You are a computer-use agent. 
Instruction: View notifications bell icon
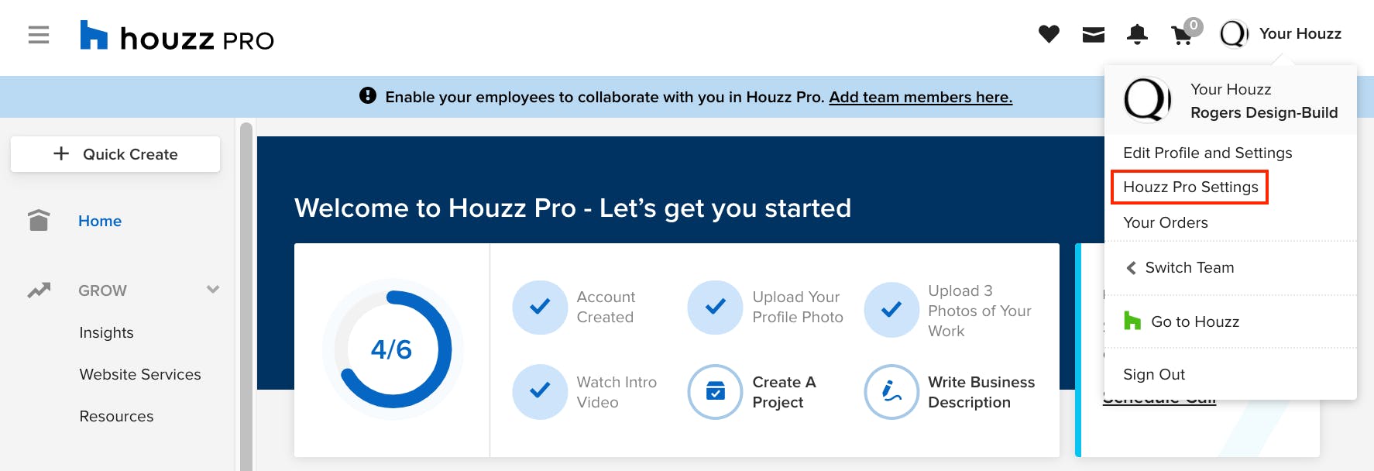(x=1137, y=34)
